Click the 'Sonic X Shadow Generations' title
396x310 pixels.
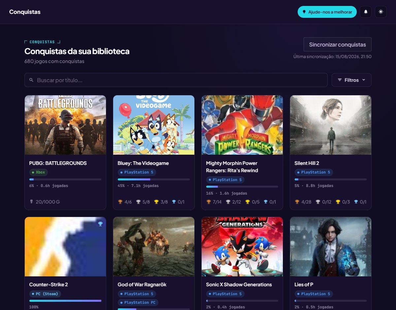click(x=239, y=284)
